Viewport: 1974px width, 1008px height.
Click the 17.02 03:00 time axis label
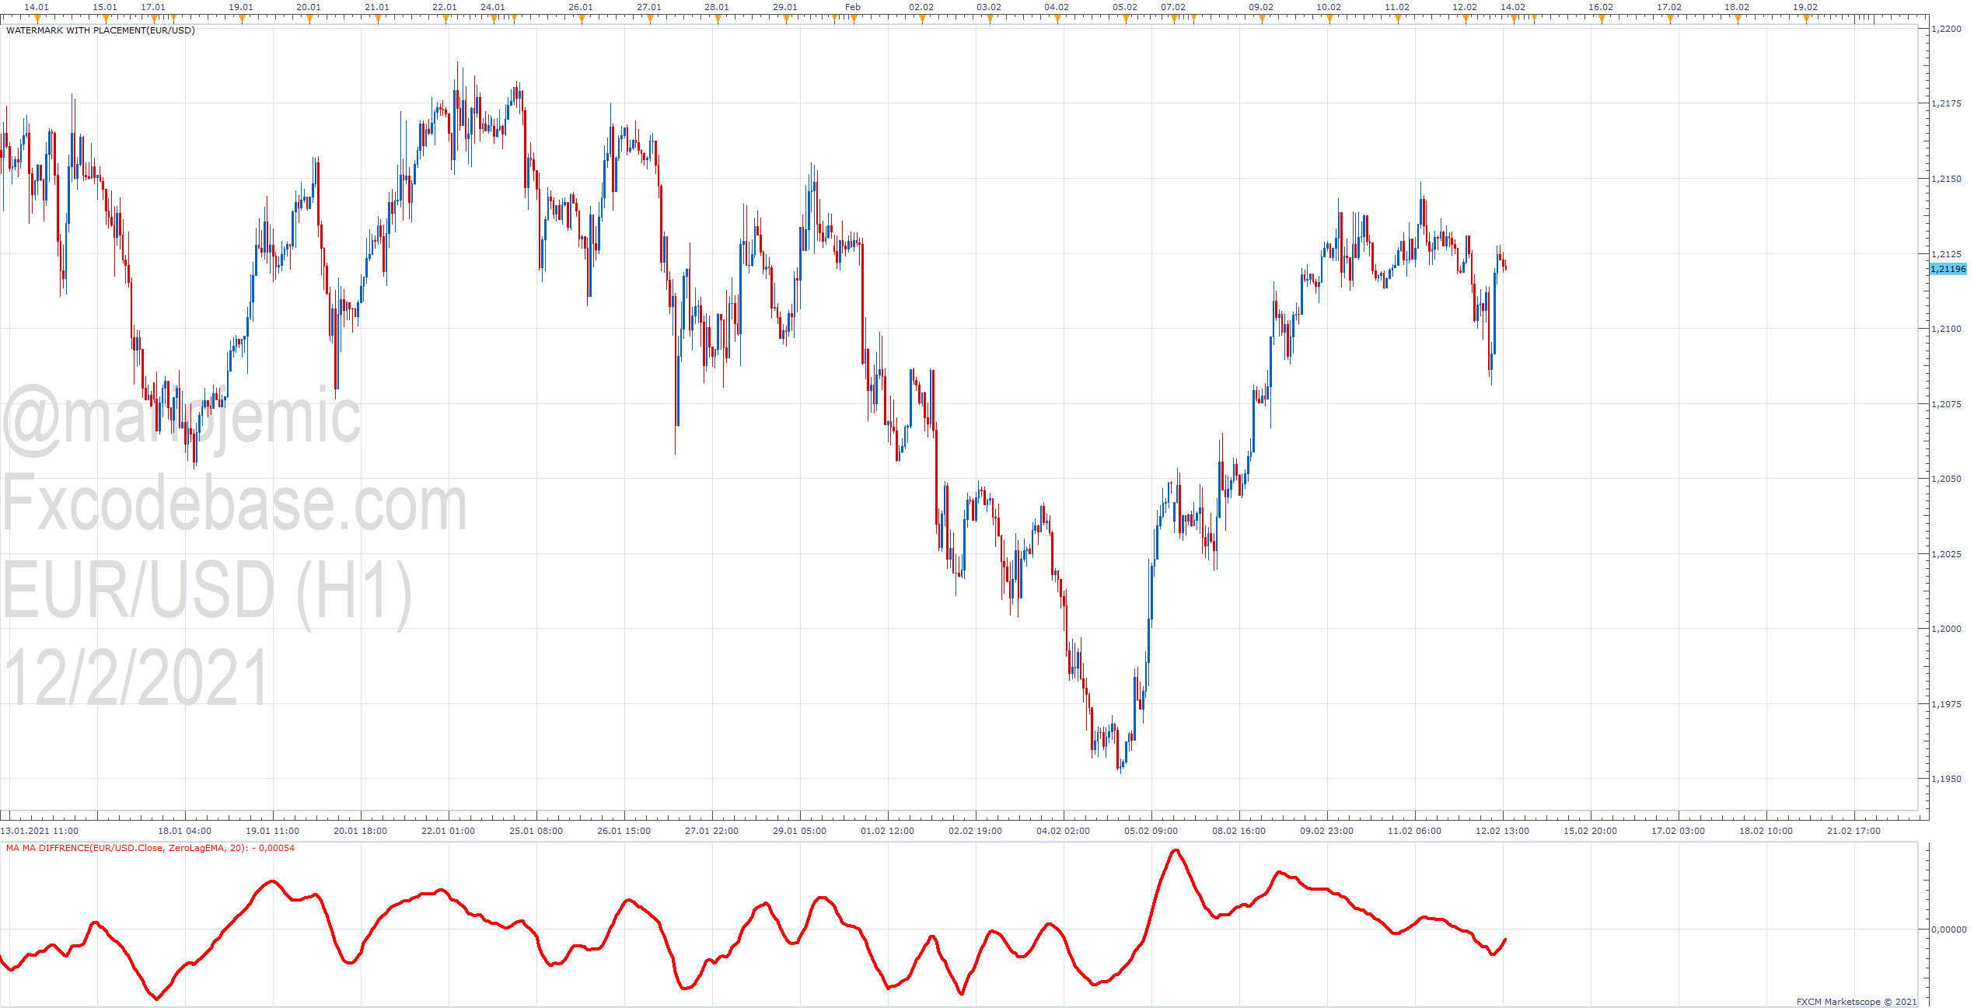click(1679, 831)
